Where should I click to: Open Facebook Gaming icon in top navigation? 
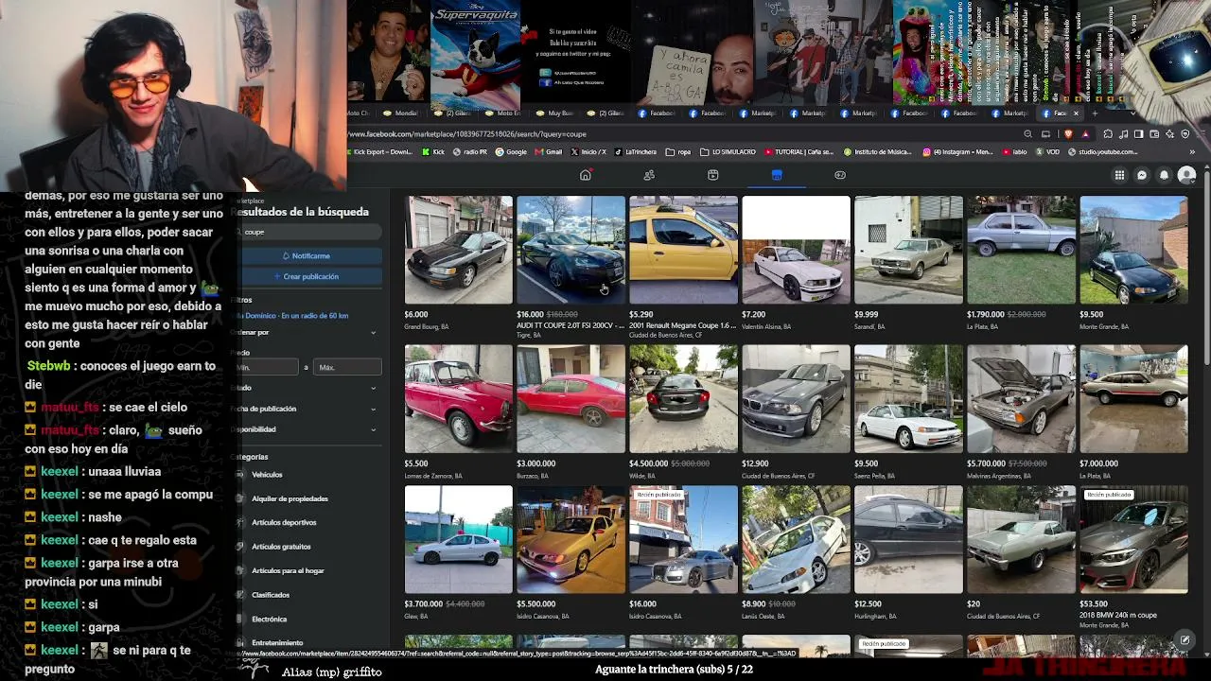[x=840, y=175]
